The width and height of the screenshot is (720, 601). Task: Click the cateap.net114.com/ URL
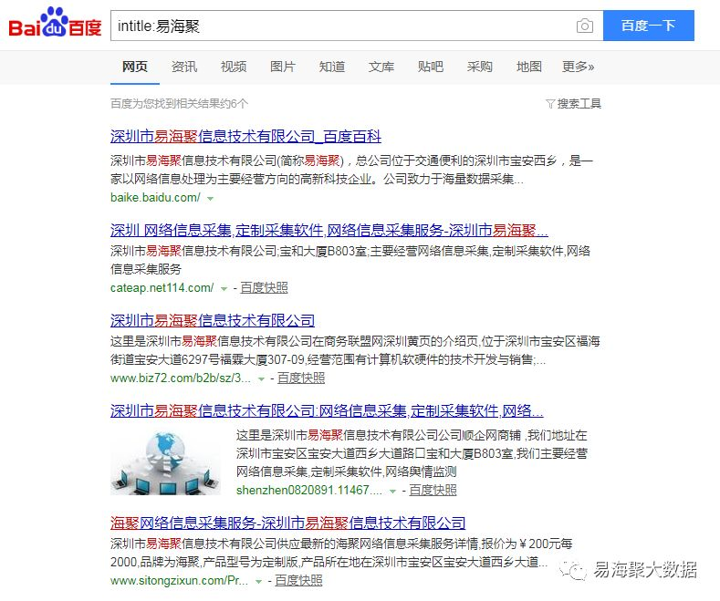pyautogui.click(x=162, y=288)
